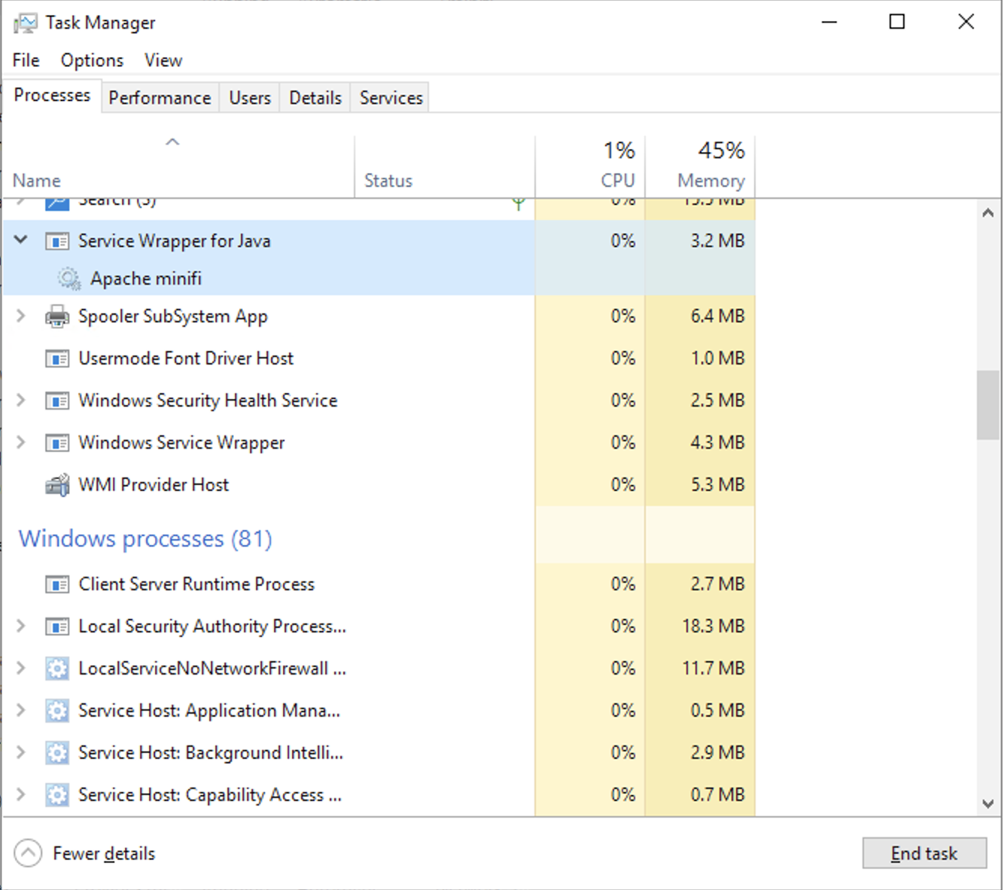Expand the Local Security Authority Process entry
Image resolution: width=1007 pixels, height=890 pixels.
click(x=21, y=626)
